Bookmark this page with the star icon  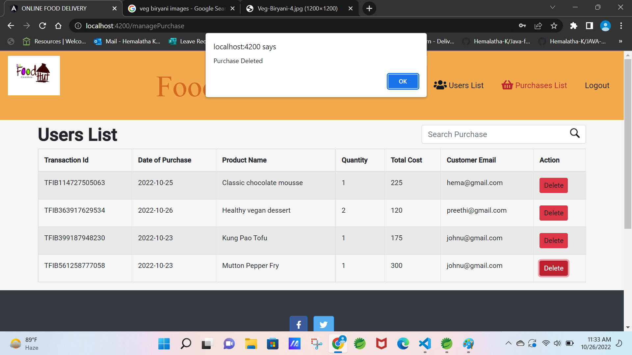(x=554, y=26)
